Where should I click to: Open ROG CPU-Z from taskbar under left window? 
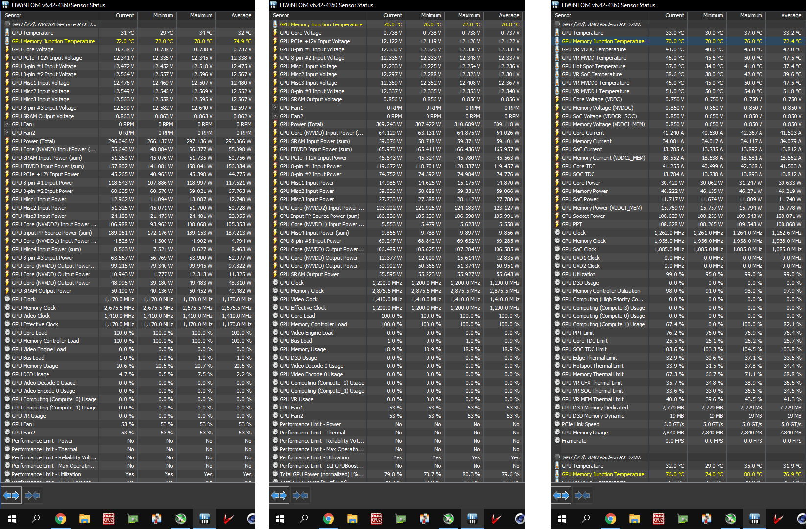[x=108, y=519]
